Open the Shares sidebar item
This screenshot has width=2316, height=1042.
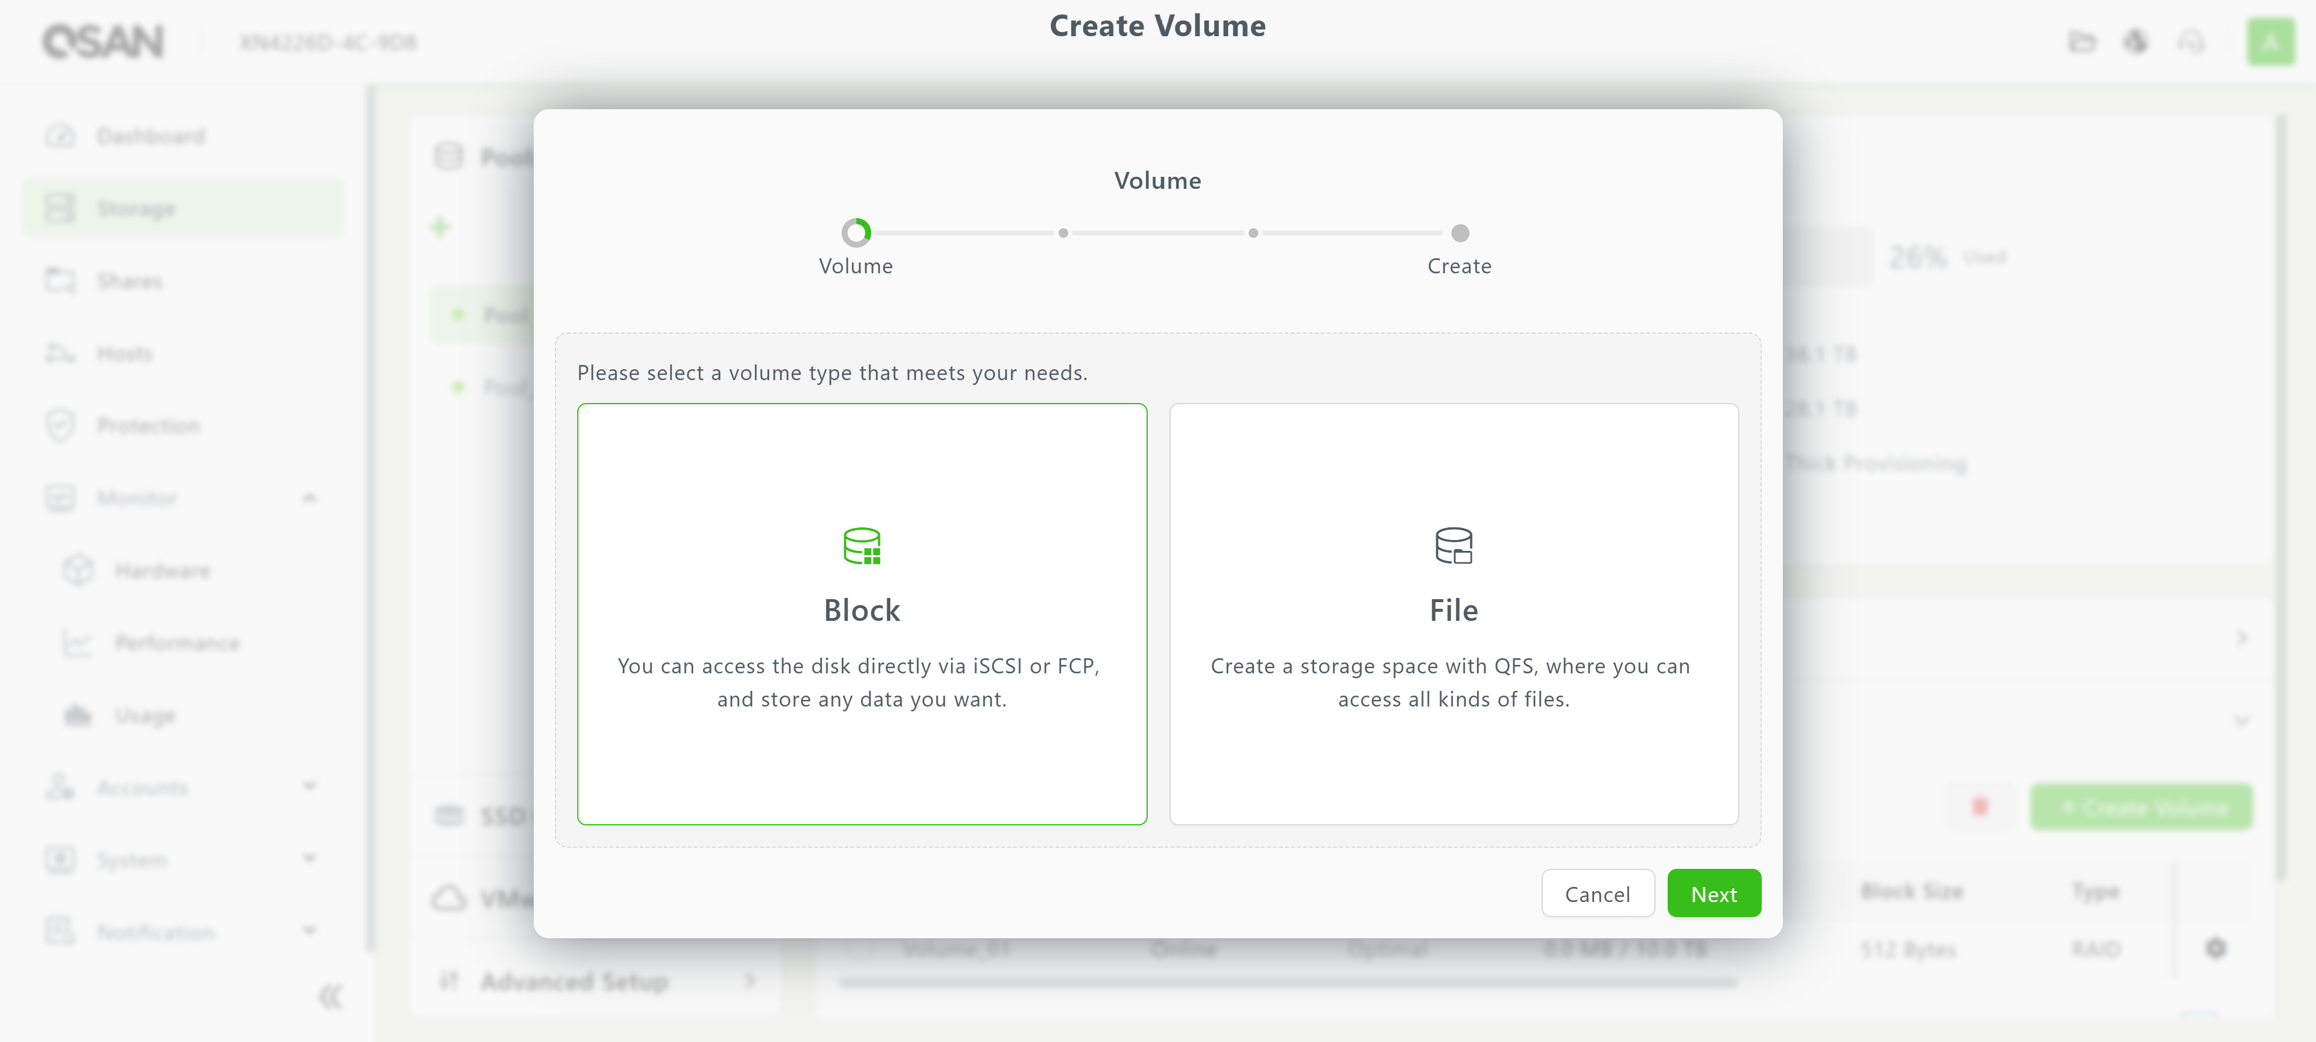(x=130, y=281)
